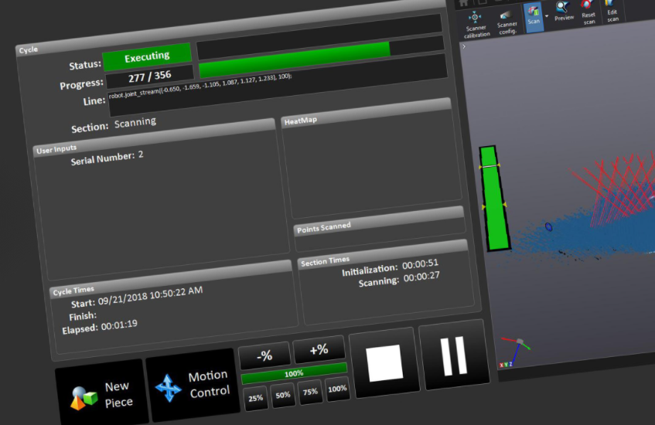Image resolution: width=655 pixels, height=425 pixels.
Task: Expand the side panel chevron in viewport
Action: click(464, 47)
